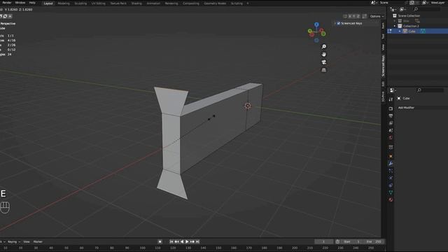Viewport: 448px width, 252px height.
Task: Open World properties red globe icon
Action: tap(391, 137)
